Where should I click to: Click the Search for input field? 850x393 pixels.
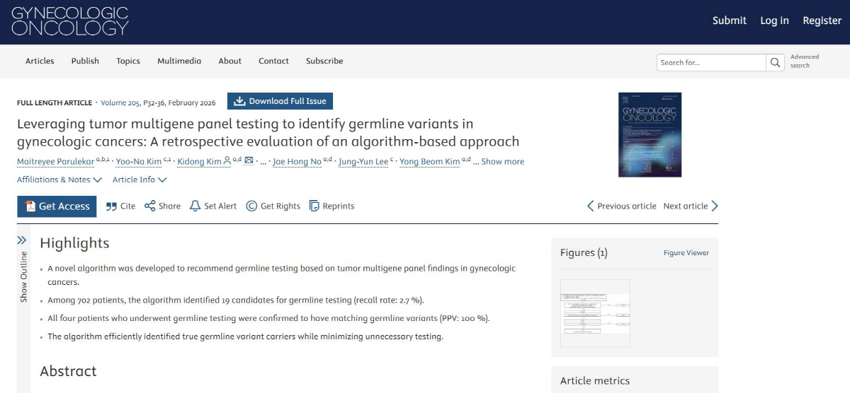(711, 62)
